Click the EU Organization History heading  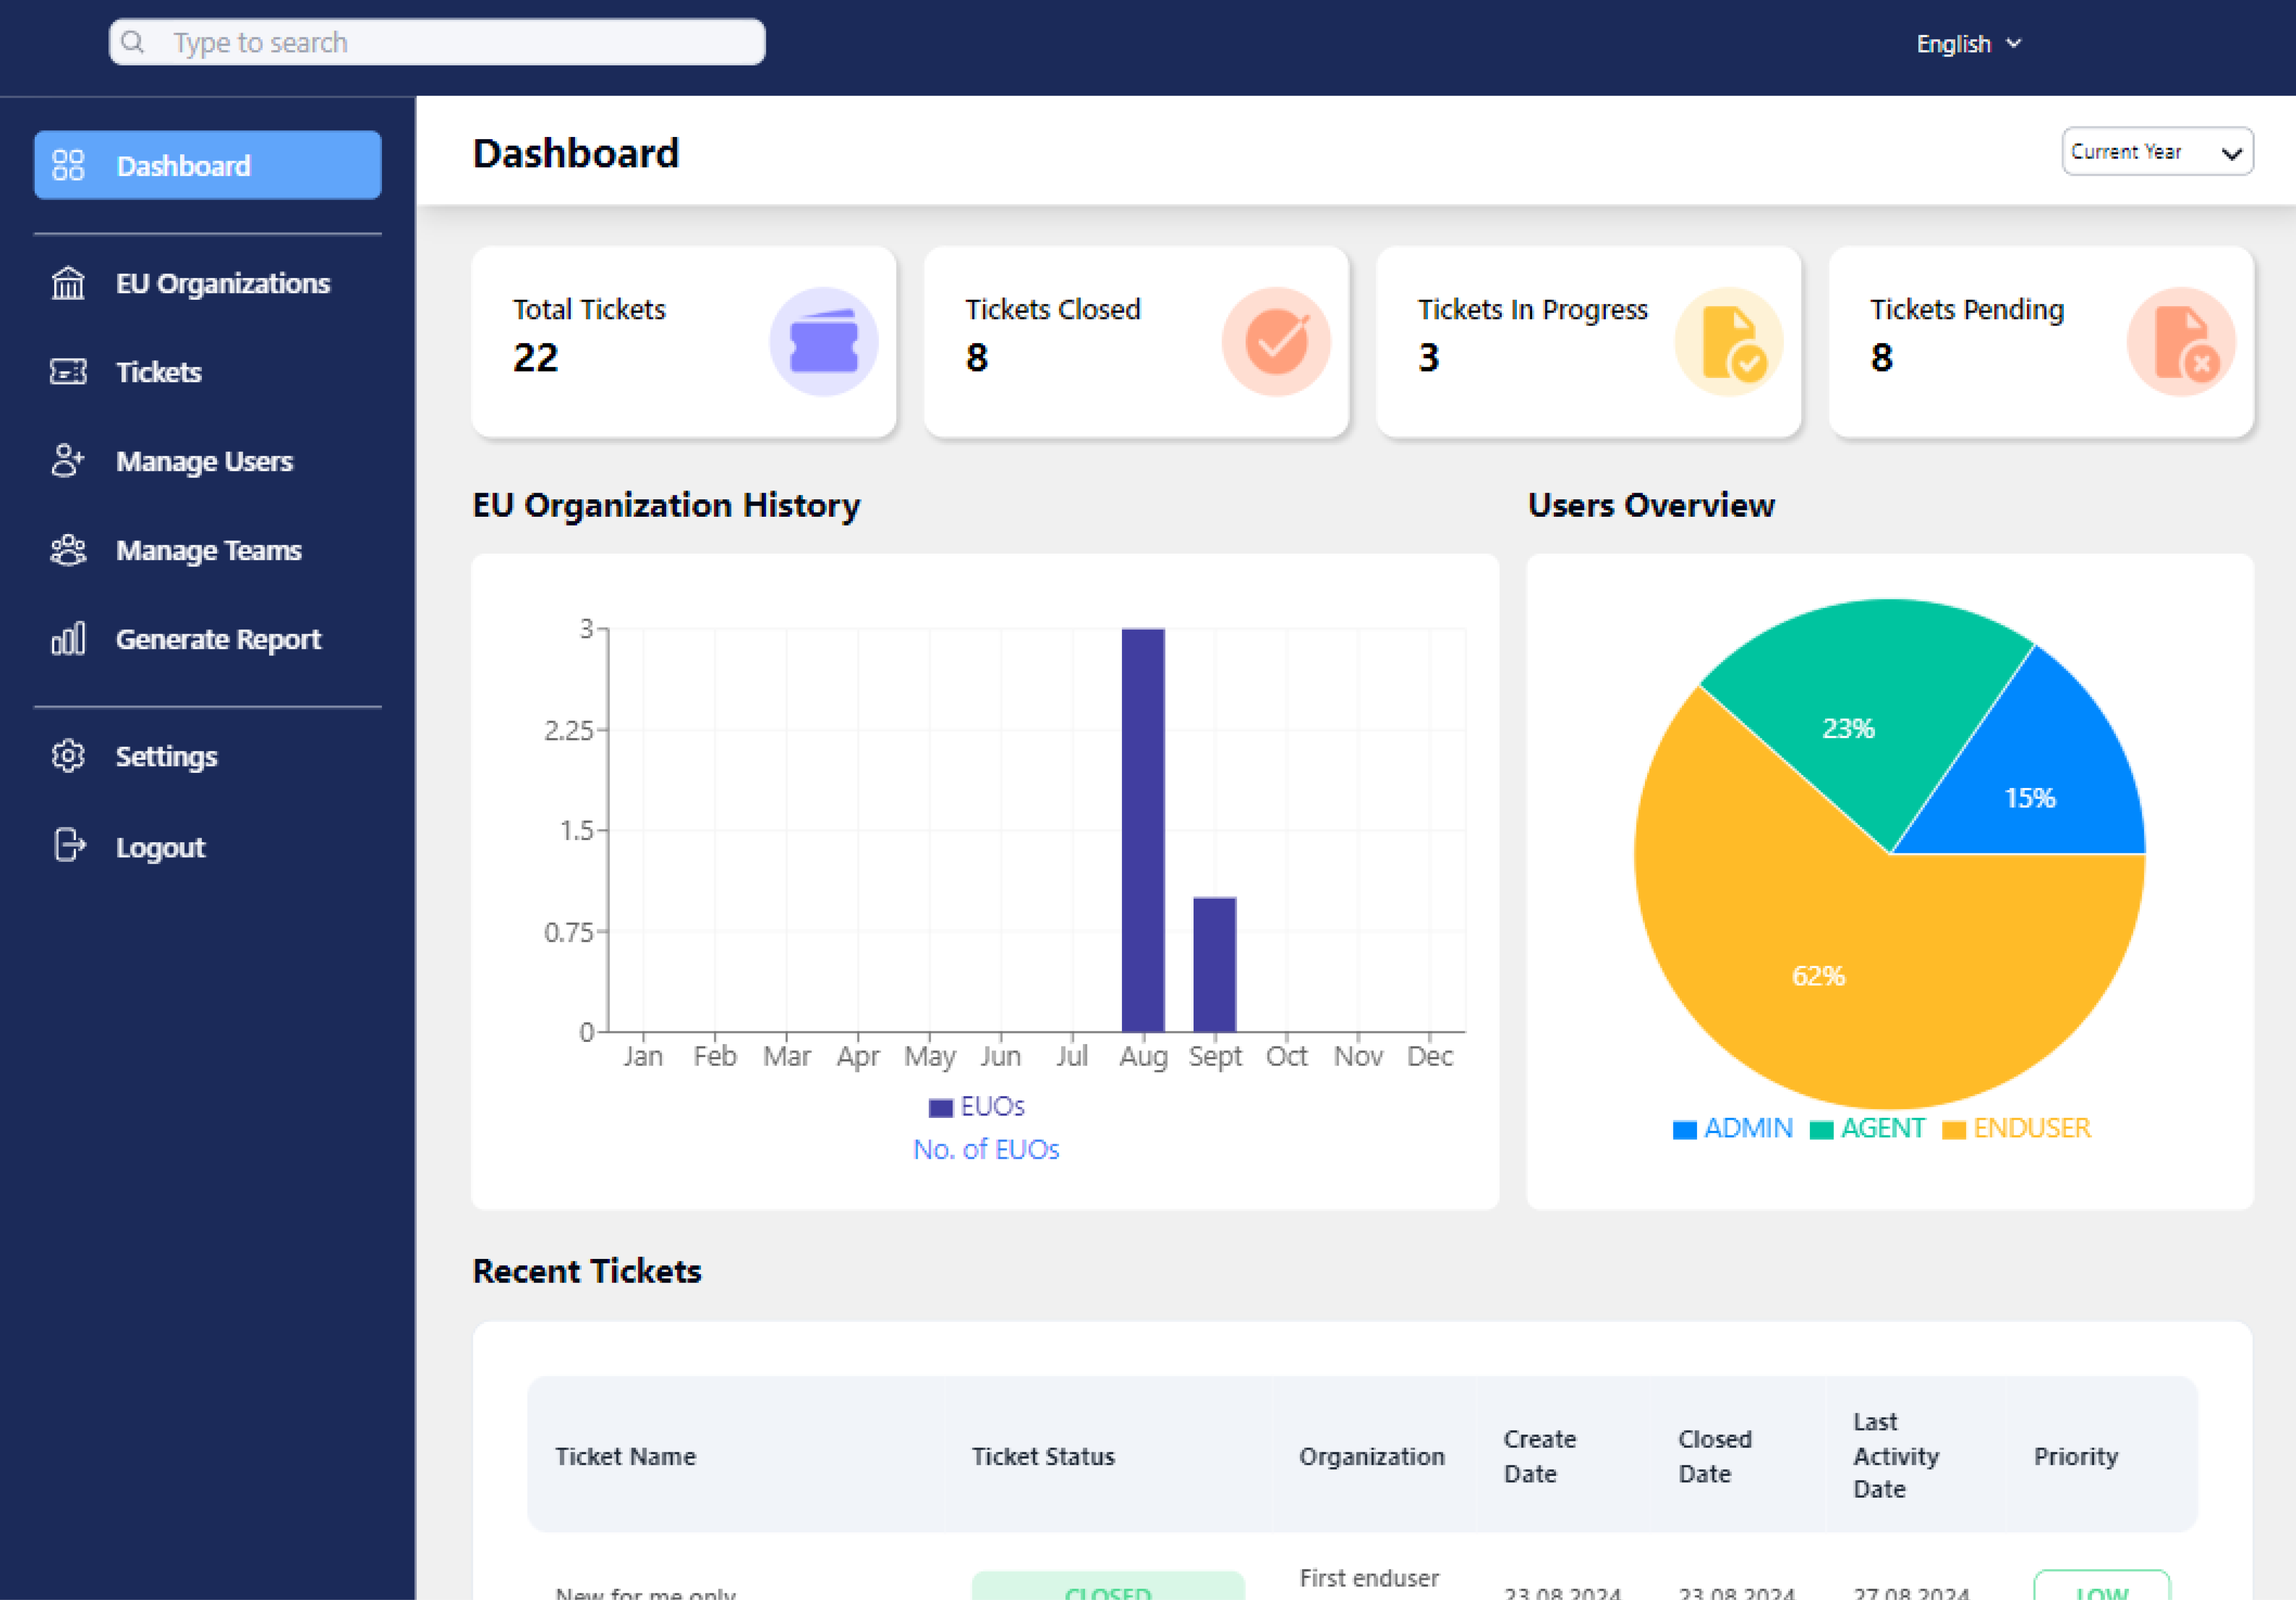click(666, 505)
